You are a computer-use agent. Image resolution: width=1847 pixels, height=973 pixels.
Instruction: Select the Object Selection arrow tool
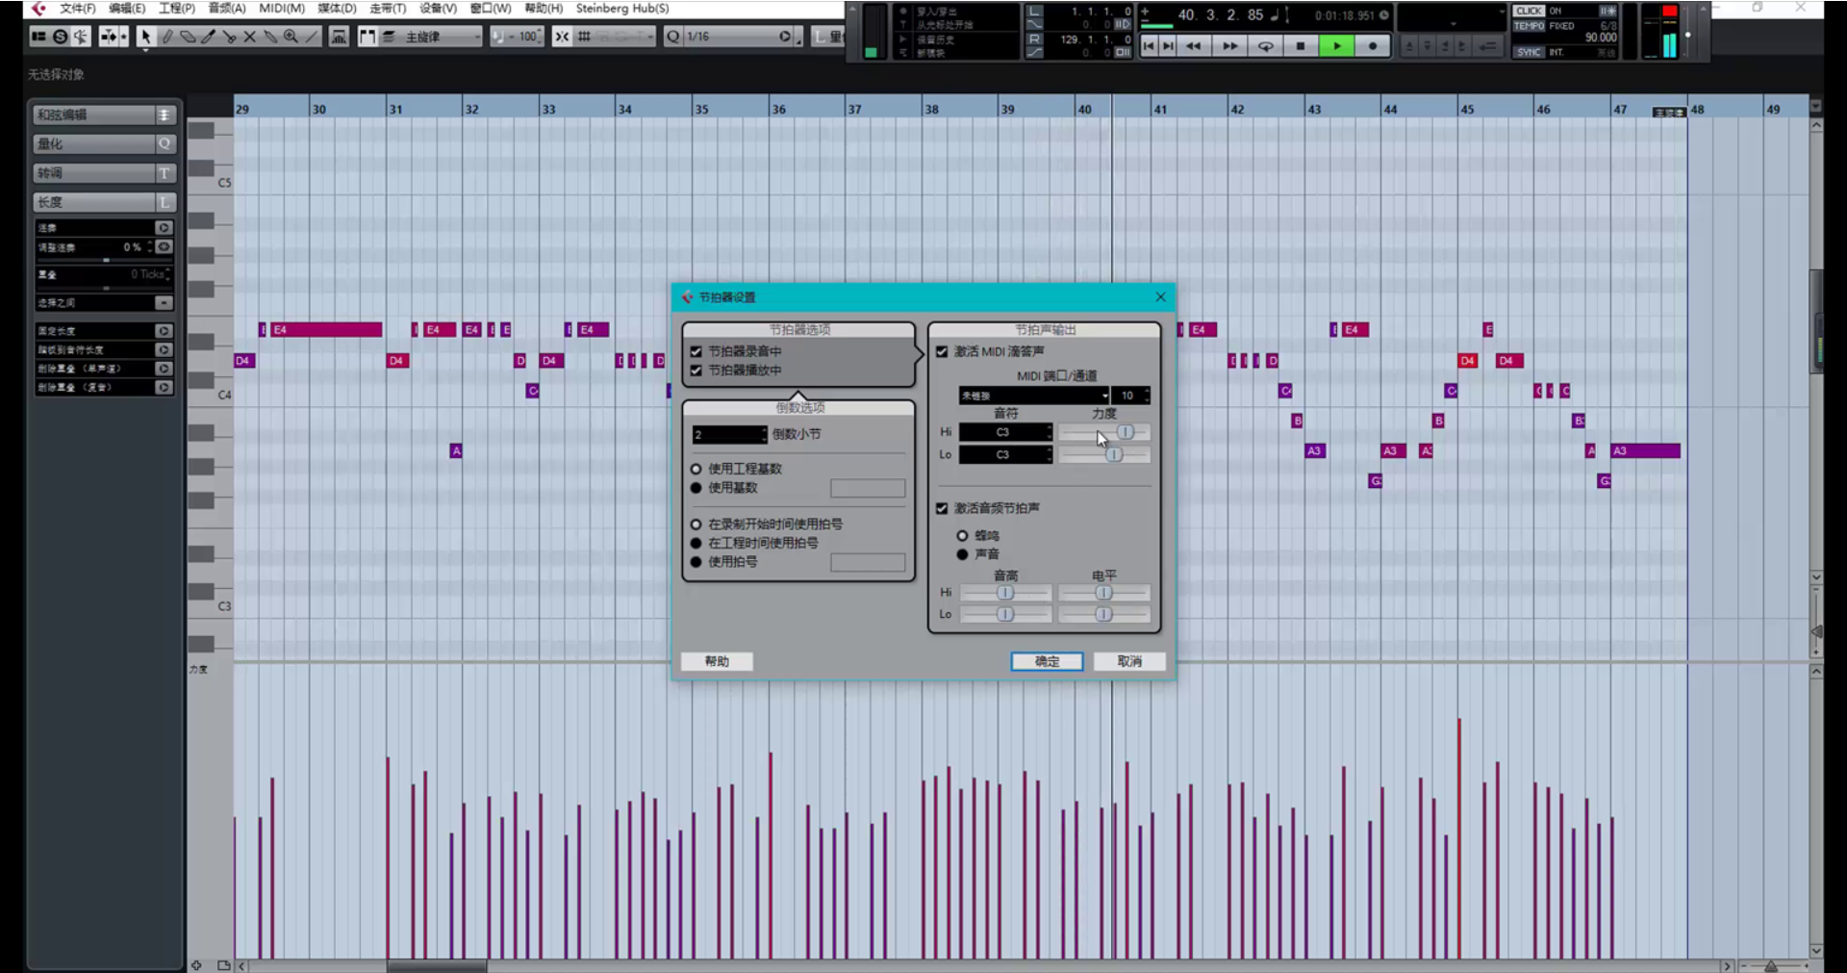tap(145, 37)
